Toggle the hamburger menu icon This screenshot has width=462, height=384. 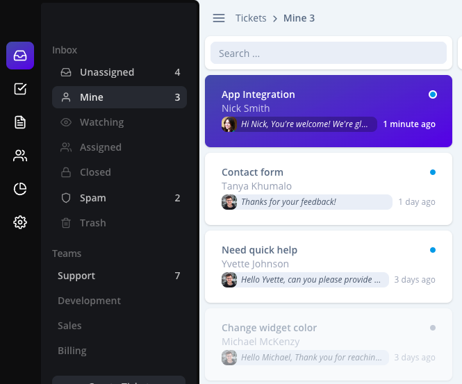(x=219, y=18)
